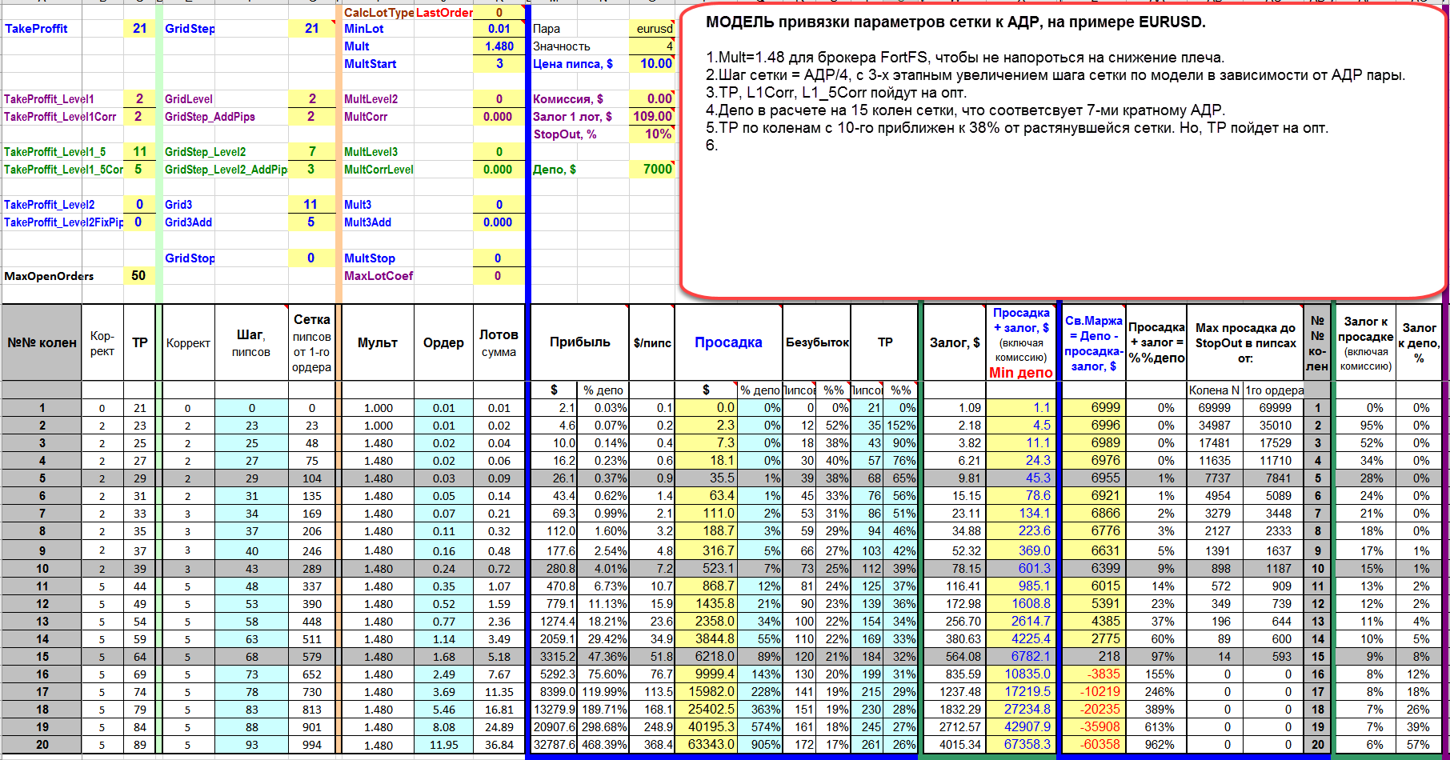Select the Св.Маржа cell -3835
Viewport: 1450px width, 760px height.
(1093, 674)
